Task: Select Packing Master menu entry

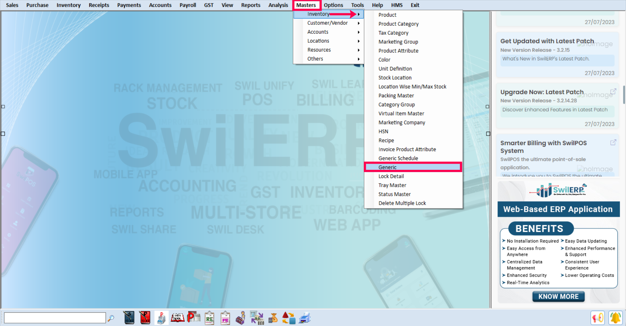Action: coord(413,96)
